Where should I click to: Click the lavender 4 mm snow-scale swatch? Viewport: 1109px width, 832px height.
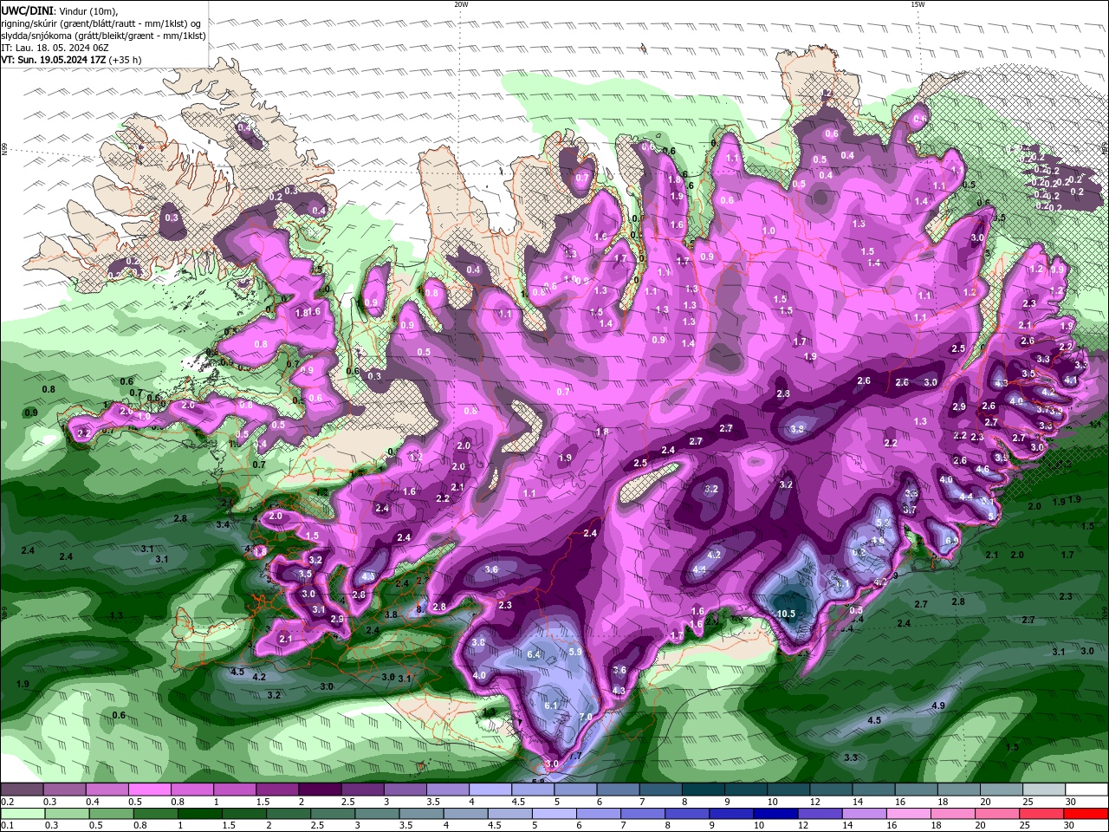click(489, 790)
